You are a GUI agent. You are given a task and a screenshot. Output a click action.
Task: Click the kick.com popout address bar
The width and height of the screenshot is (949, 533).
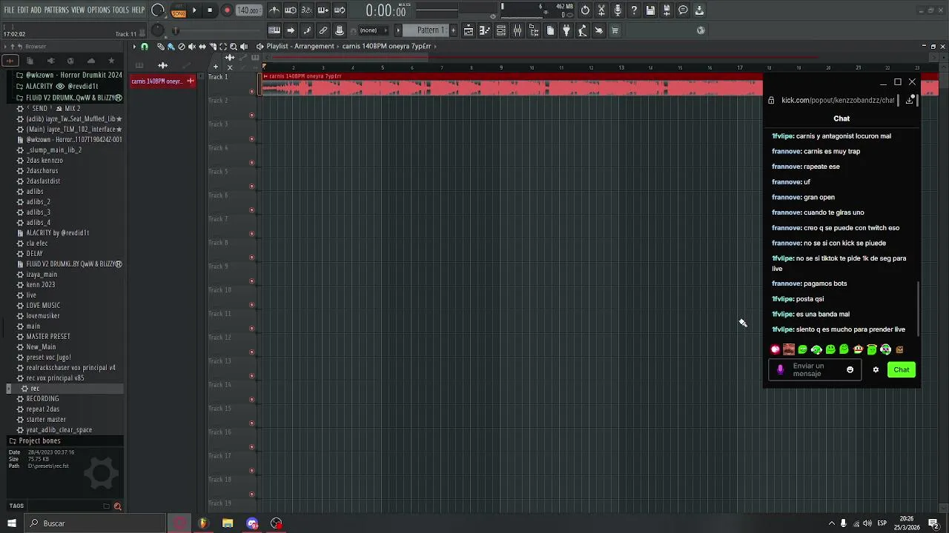(x=838, y=100)
